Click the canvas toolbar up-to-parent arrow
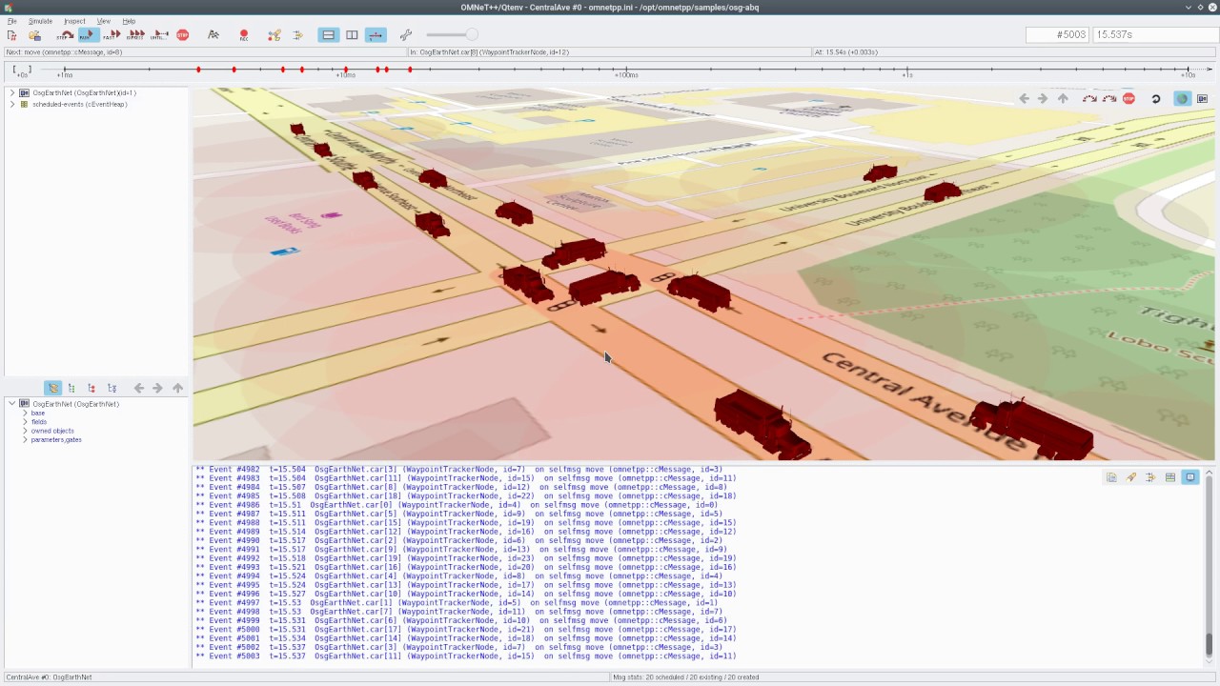1220x686 pixels. tap(1063, 98)
